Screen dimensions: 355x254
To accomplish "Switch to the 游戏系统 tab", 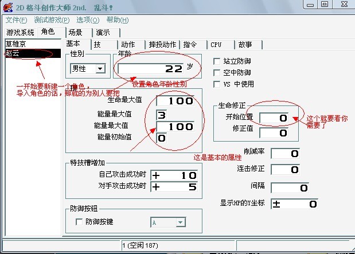I will [x=20, y=32].
